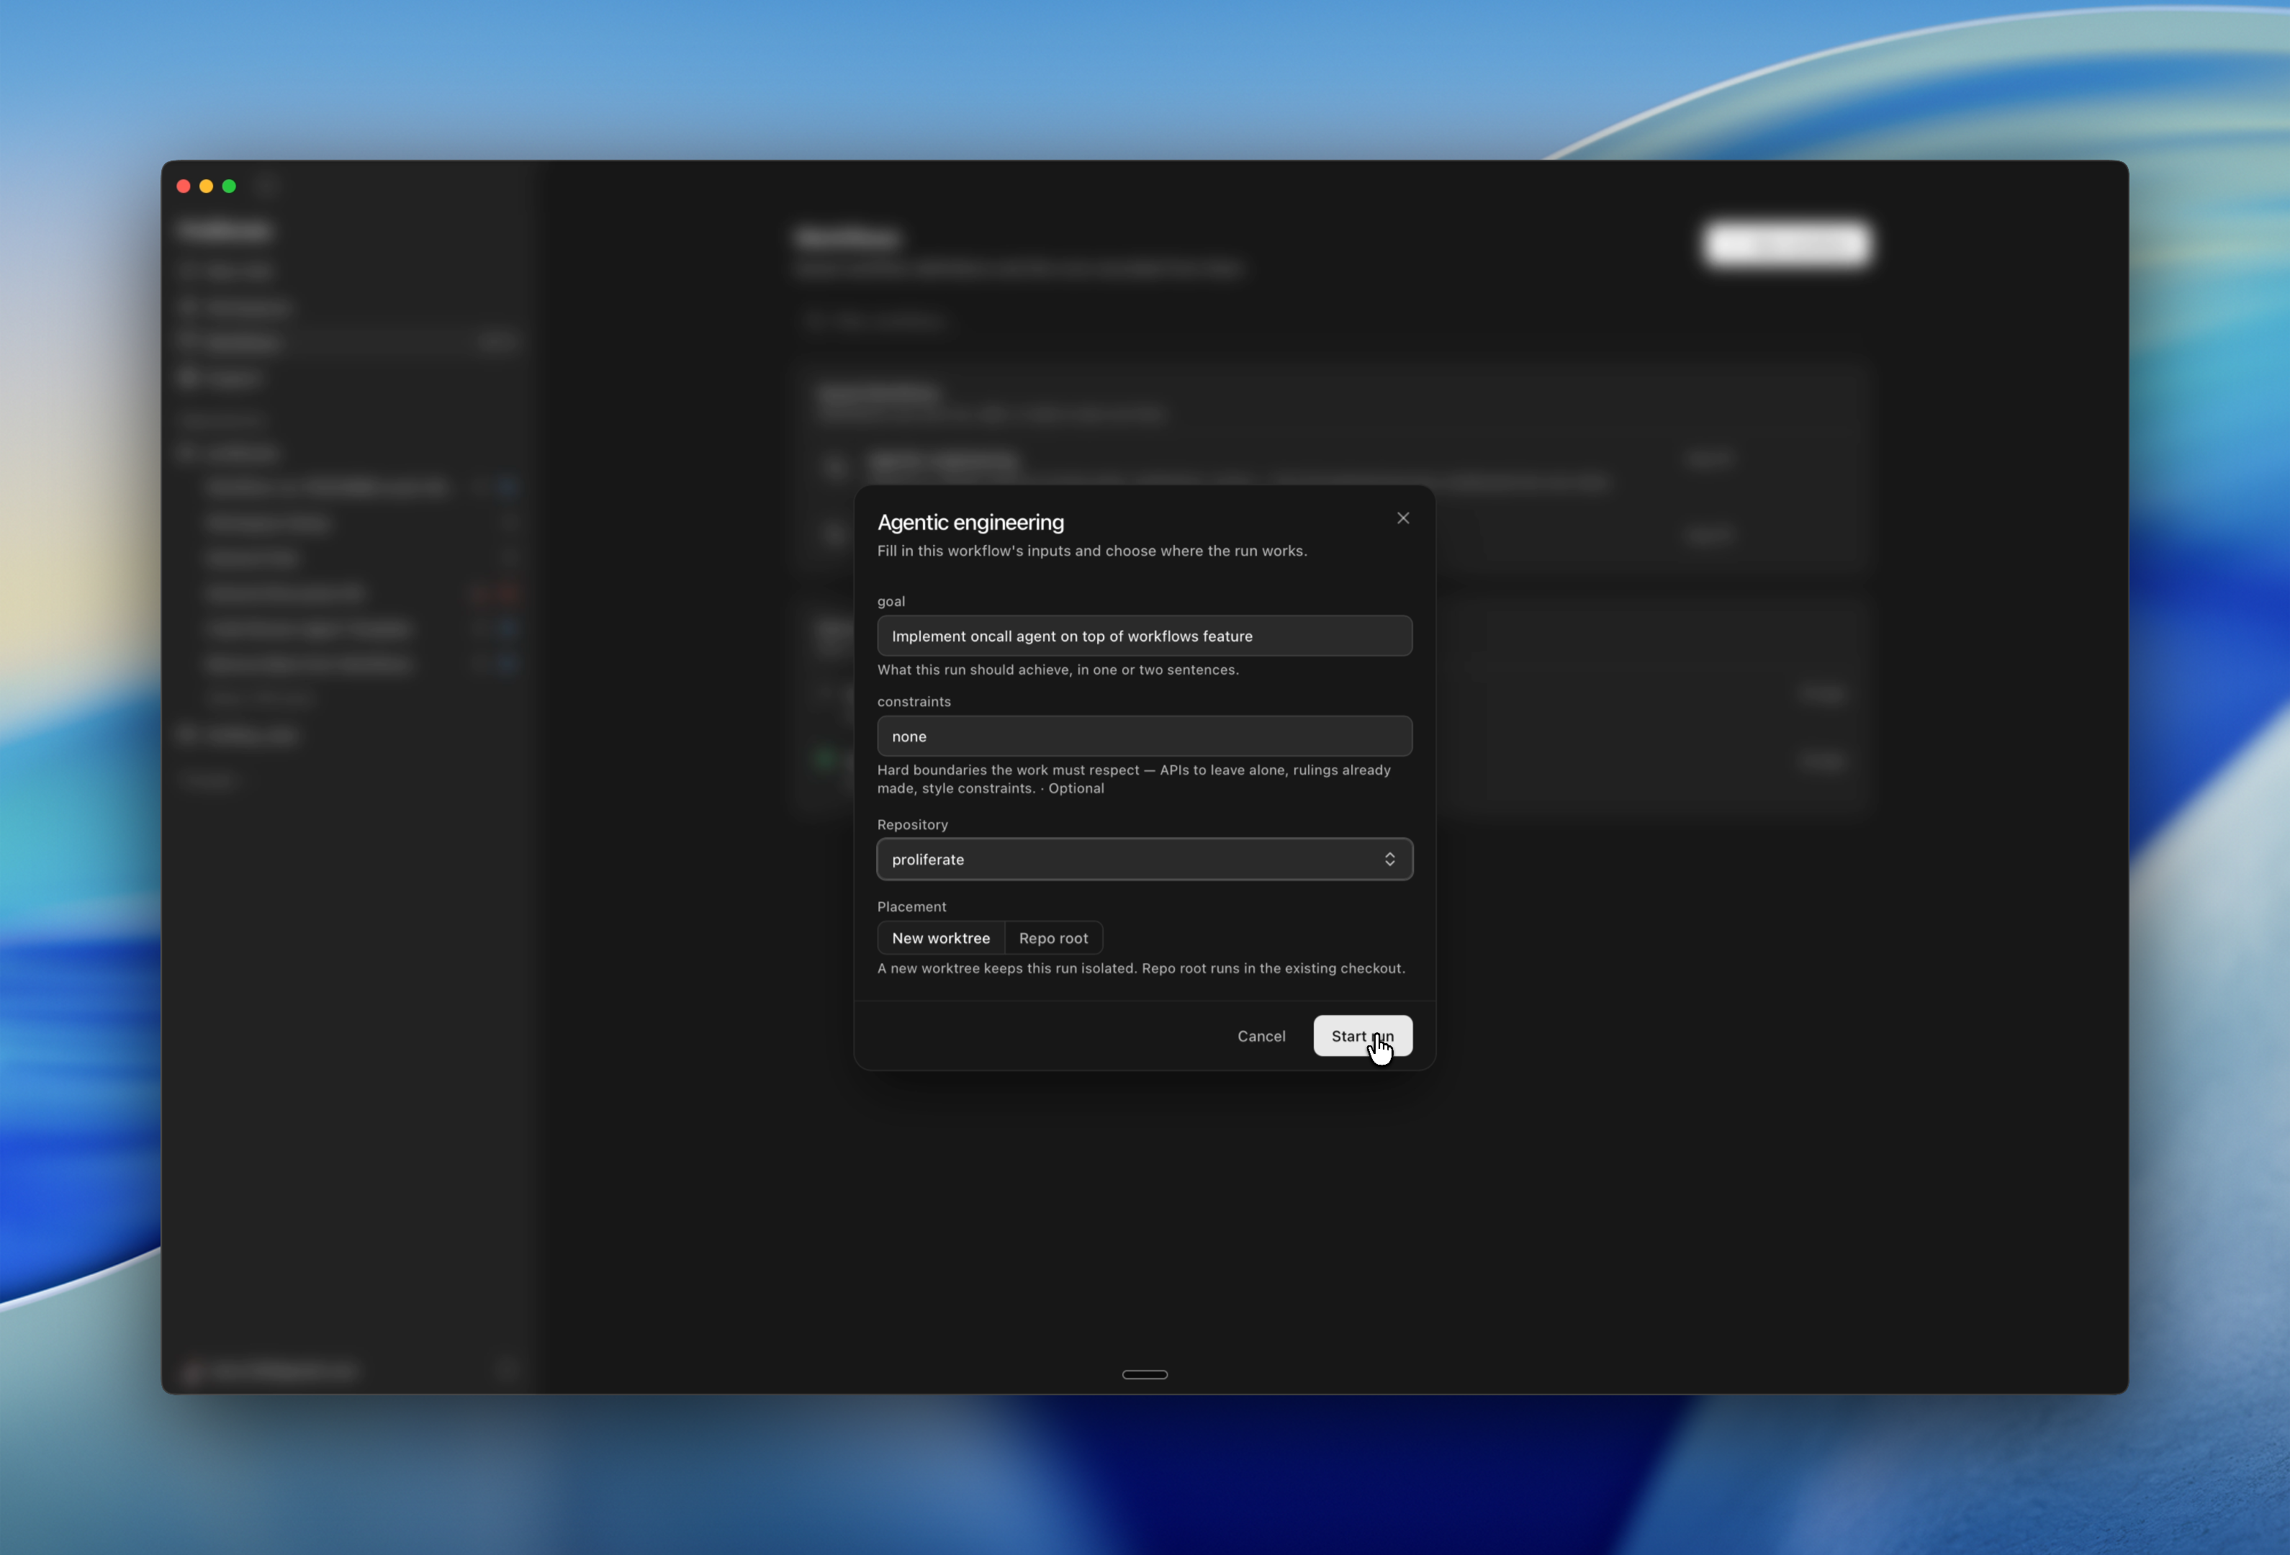This screenshot has height=1555, width=2290.
Task: Click the Hard boundaries helper text
Action: [x=1134, y=778]
